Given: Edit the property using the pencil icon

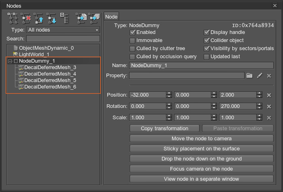Looking at the screenshot, I should (260, 76).
